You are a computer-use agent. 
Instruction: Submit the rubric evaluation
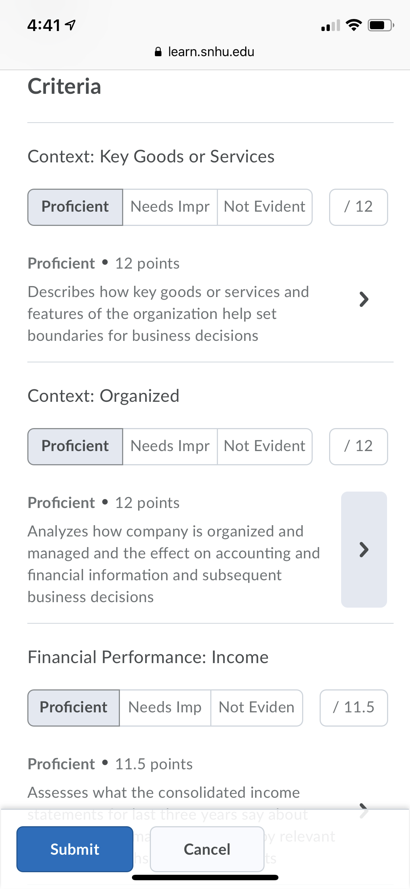click(x=75, y=849)
